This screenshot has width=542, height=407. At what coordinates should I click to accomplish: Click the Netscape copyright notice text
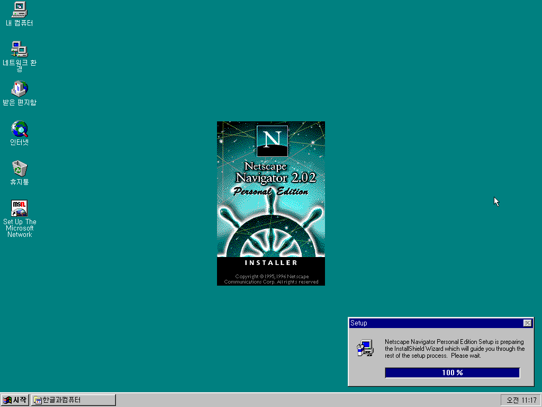tap(271, 279)
